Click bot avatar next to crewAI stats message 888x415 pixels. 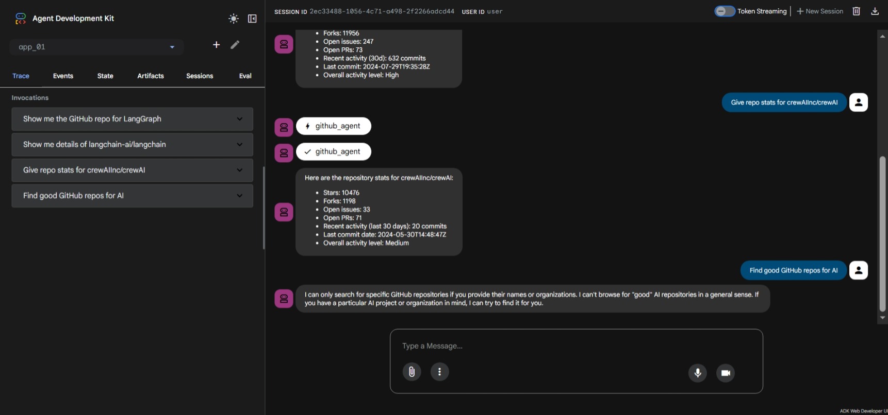click(284, 212)
